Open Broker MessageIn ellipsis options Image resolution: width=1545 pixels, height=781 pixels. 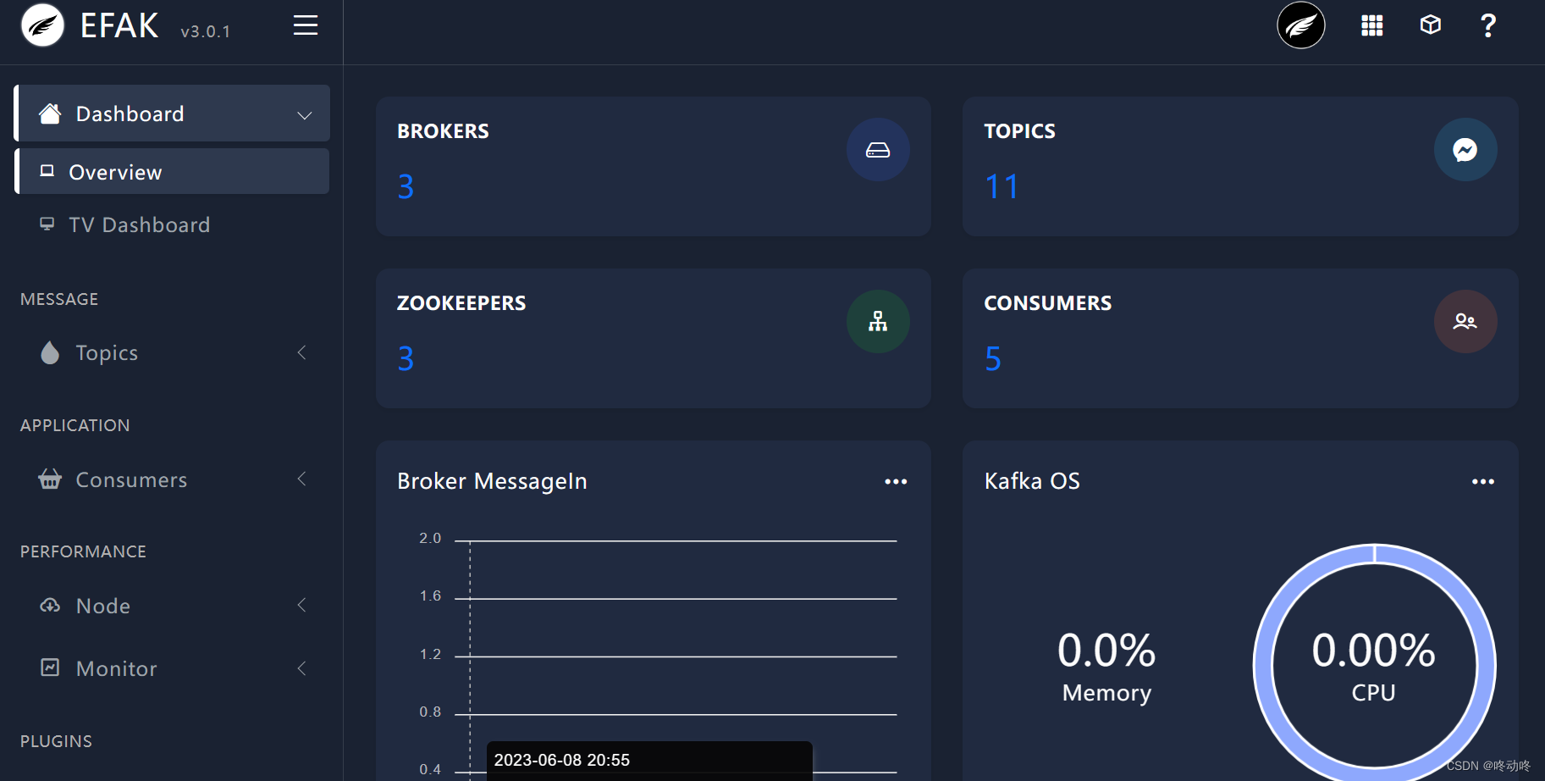(896, 481)
